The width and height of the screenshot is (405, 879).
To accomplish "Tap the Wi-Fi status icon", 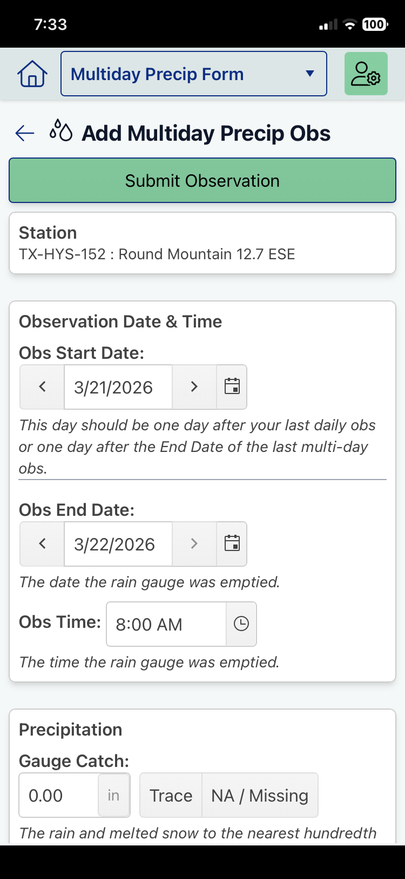I will click(350, 24).
